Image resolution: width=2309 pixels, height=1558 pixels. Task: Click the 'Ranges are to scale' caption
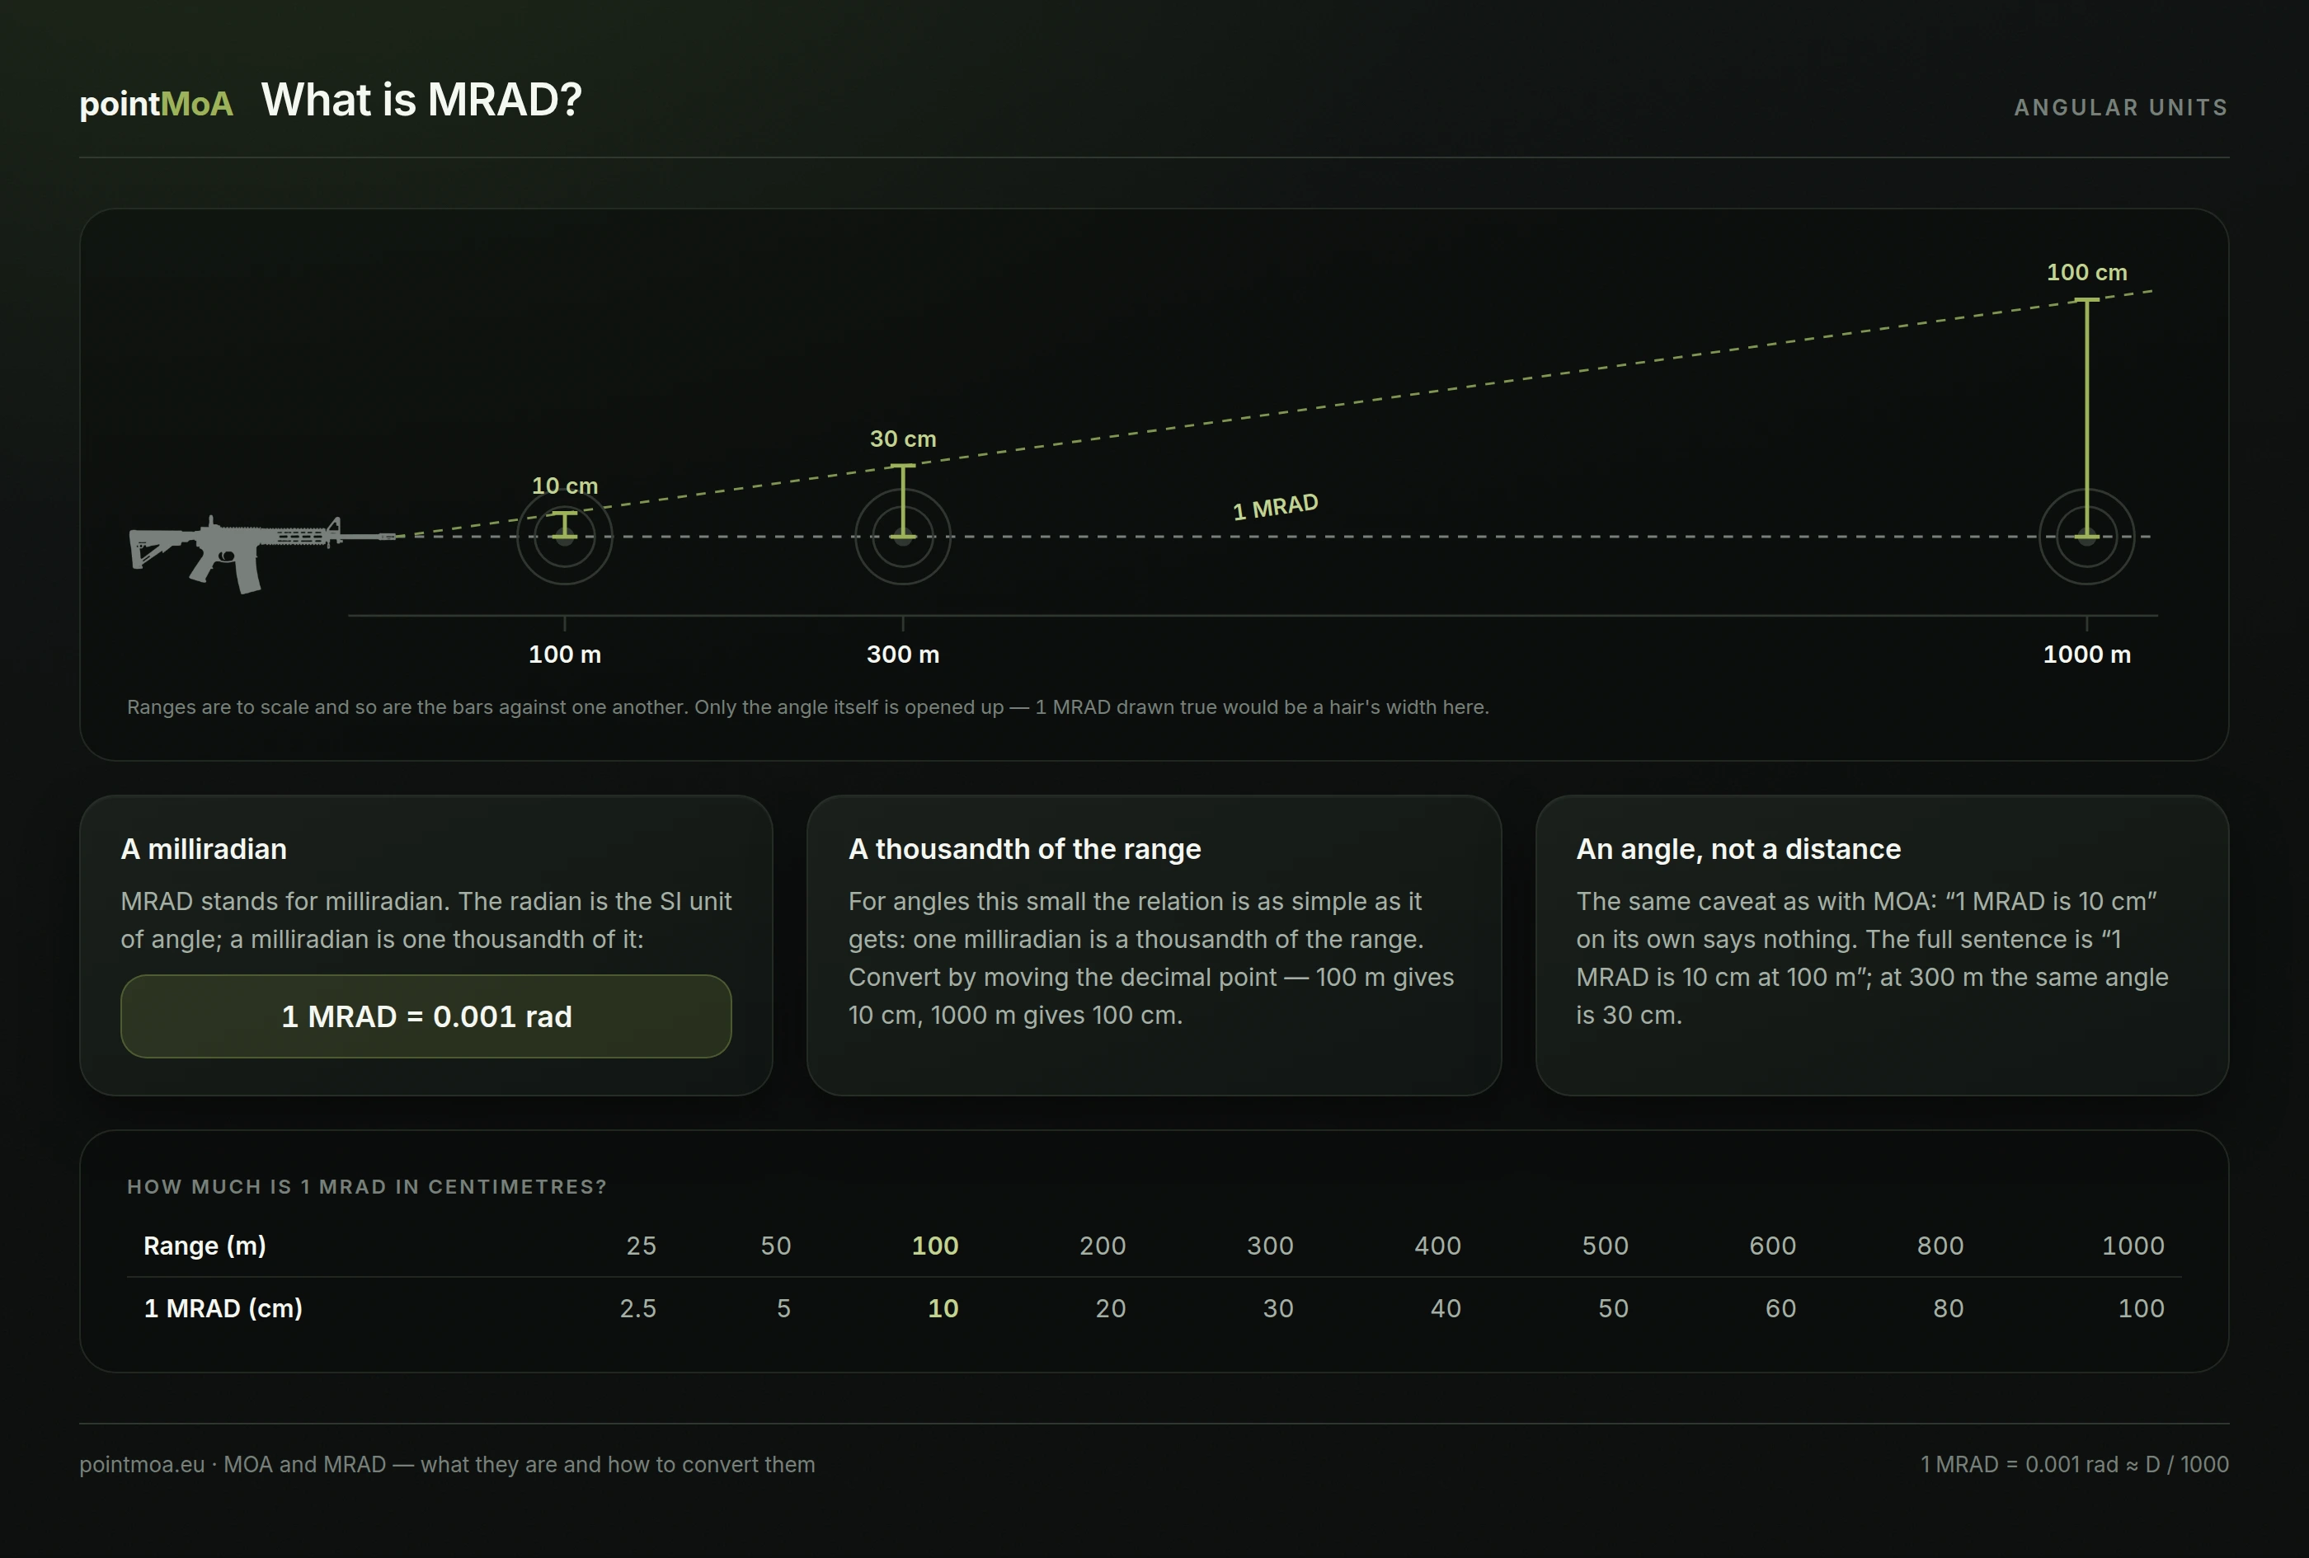[808, 707]
